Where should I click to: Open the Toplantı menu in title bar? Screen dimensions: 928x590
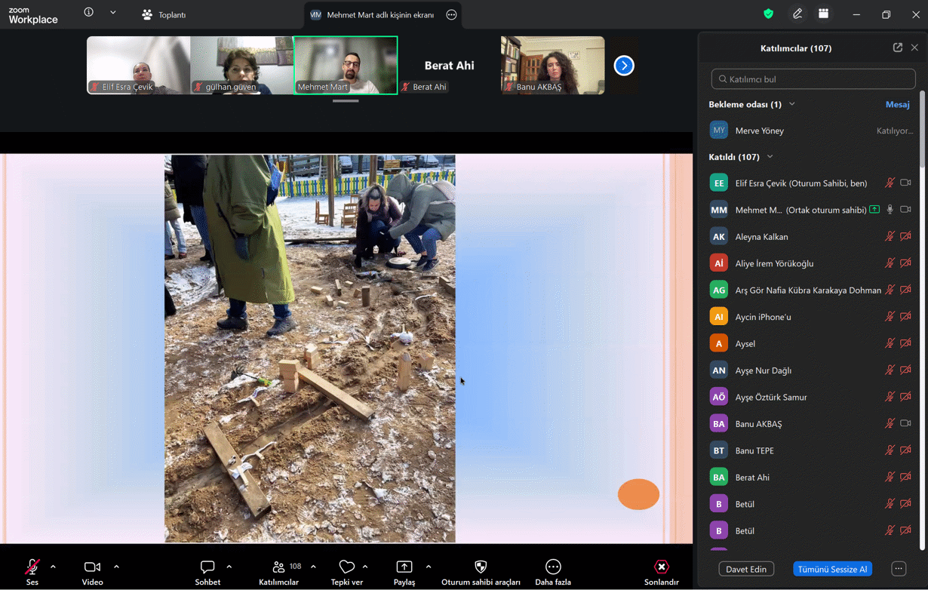coord(164,14)
